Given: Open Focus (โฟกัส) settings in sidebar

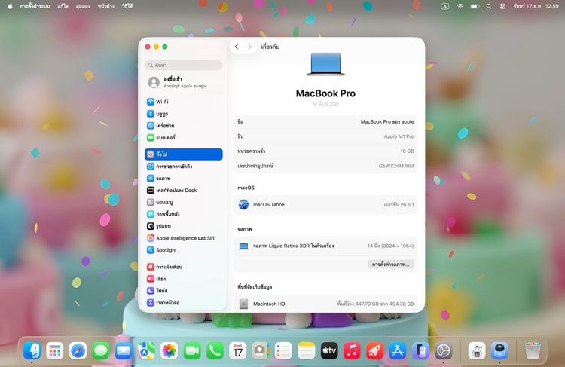Looking at the screenshot, I should (x=183, y=291).
